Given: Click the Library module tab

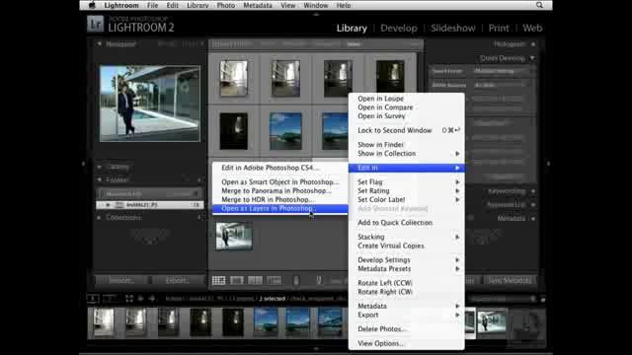Looking at the screenshot, I should pyautogui.click(x=352, y=29).
